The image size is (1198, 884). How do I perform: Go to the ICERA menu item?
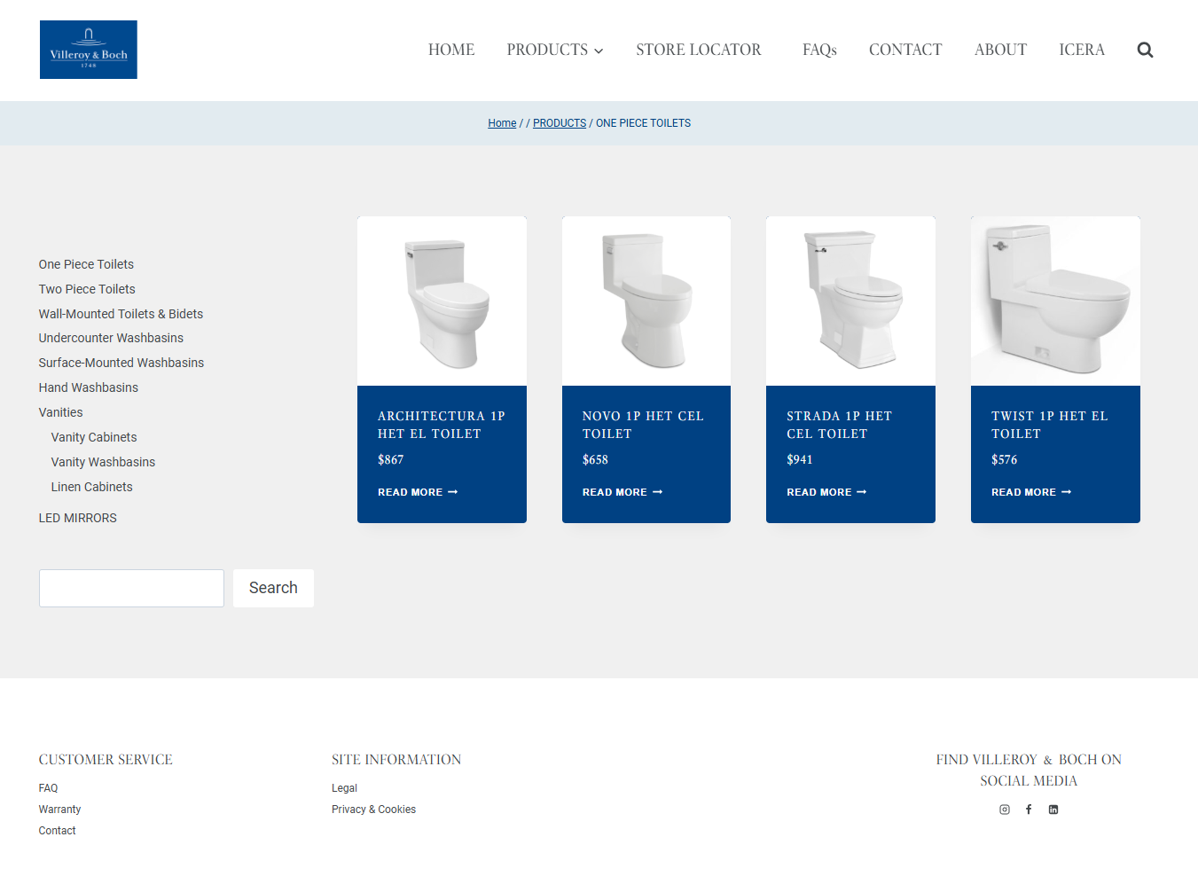pyautogui.click(x=1081, y=50)
